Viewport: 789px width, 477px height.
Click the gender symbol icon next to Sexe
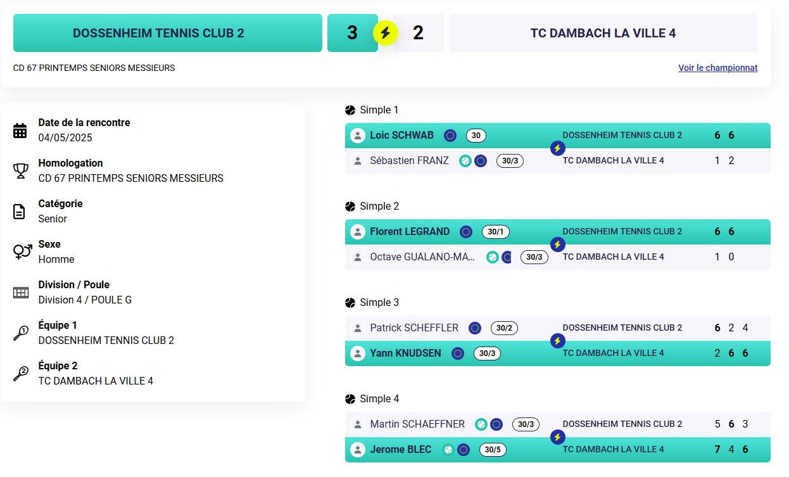[x=23, y=251]
